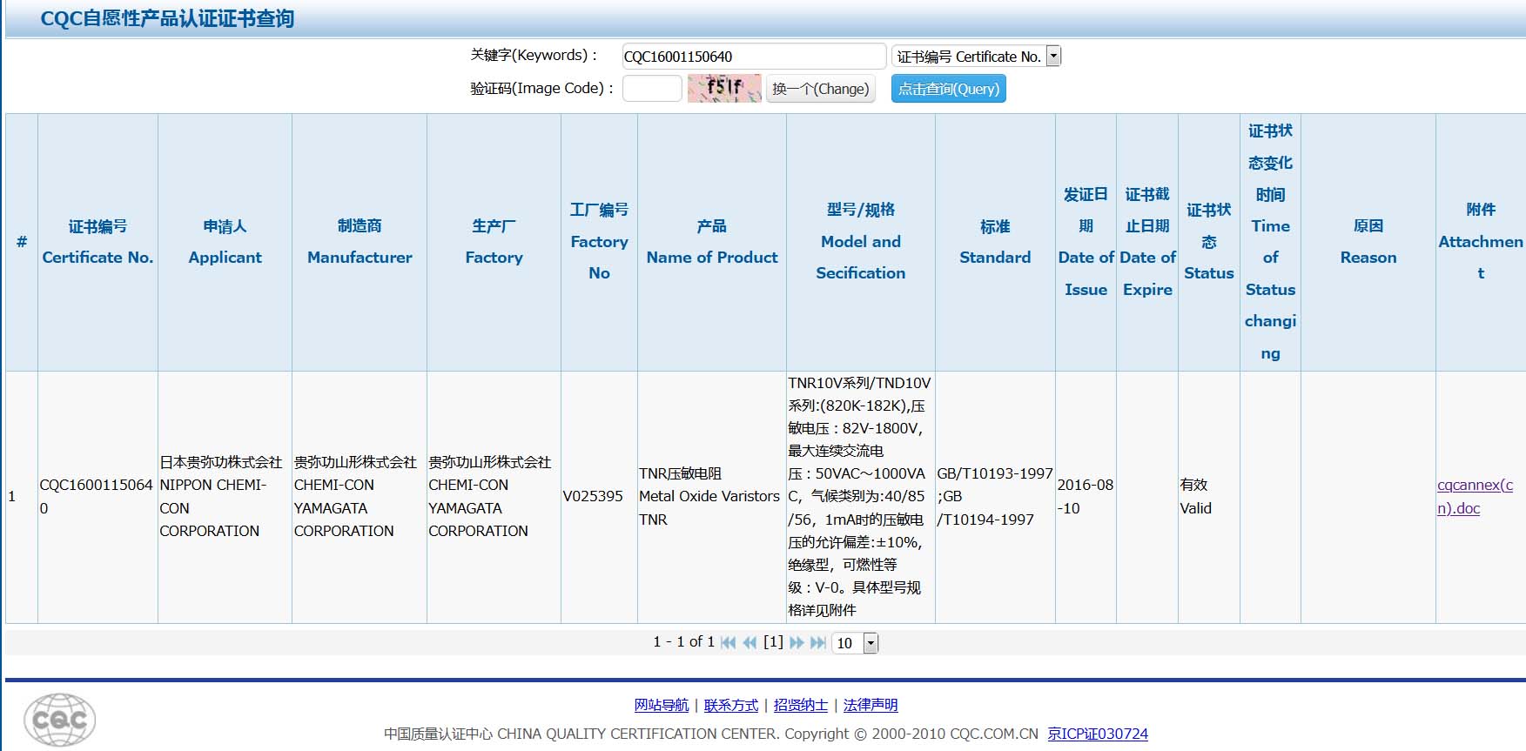Click the Name of Product column header

pyautogui.click(x=712, y=242)
